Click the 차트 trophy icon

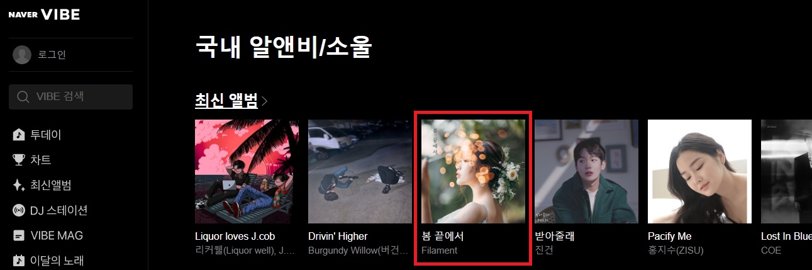(19, 160)
